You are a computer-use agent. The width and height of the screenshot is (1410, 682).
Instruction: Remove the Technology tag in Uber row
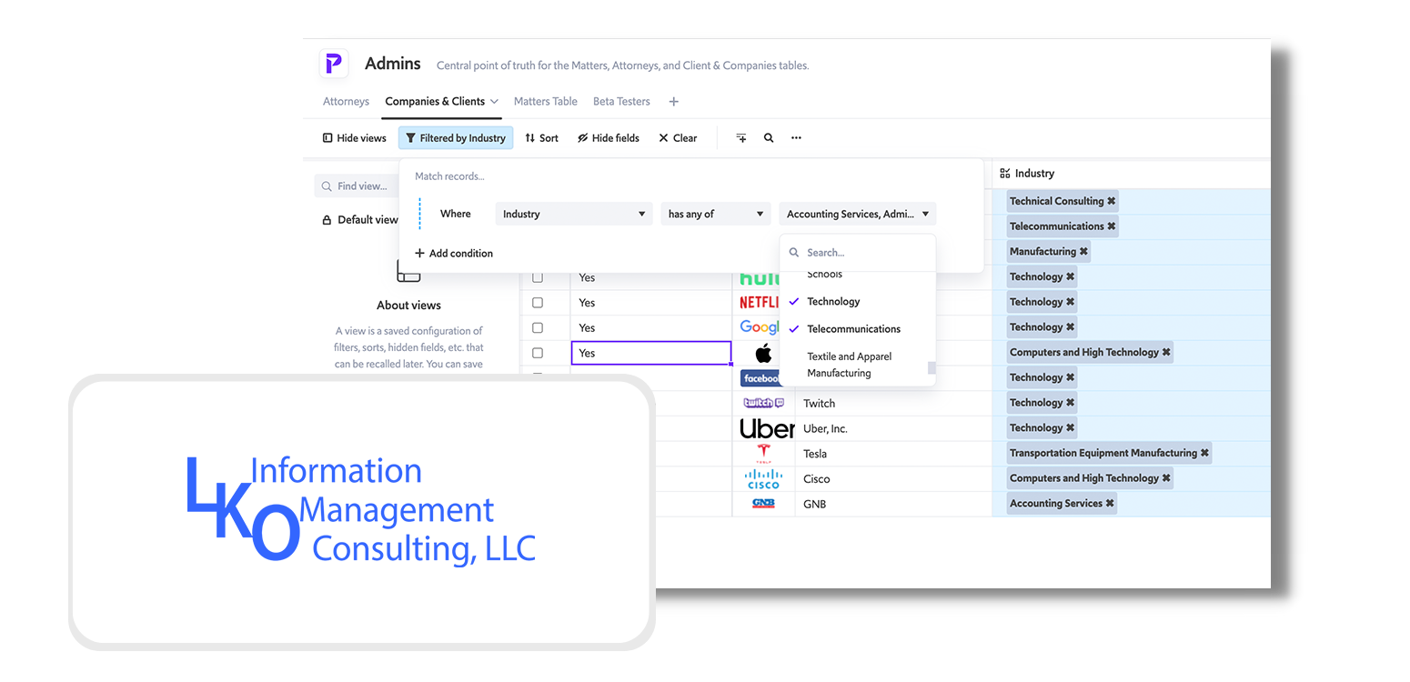tap(1070, 428)
